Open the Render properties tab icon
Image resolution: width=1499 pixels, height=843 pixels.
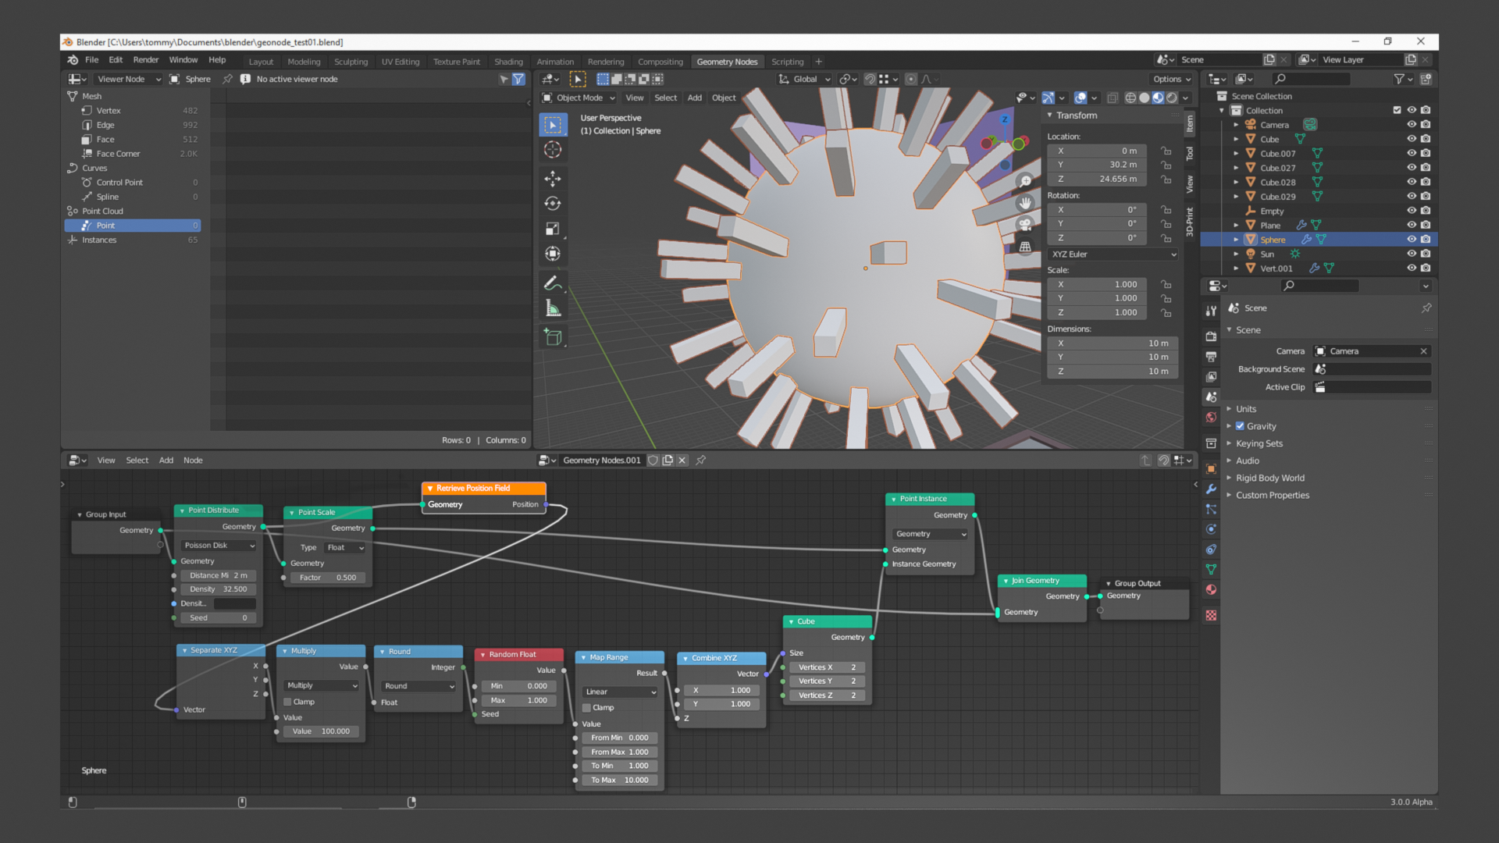tap(1211, 336)
